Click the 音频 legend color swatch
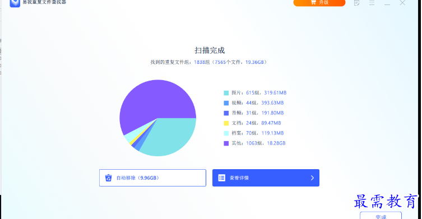Image resolution: width=422 pixels, height=219 pixels. tap(226, 113)
